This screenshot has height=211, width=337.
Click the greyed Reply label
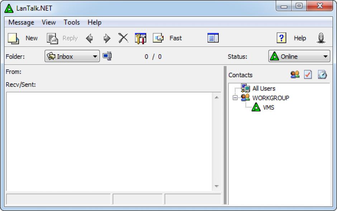coord(70,38)
